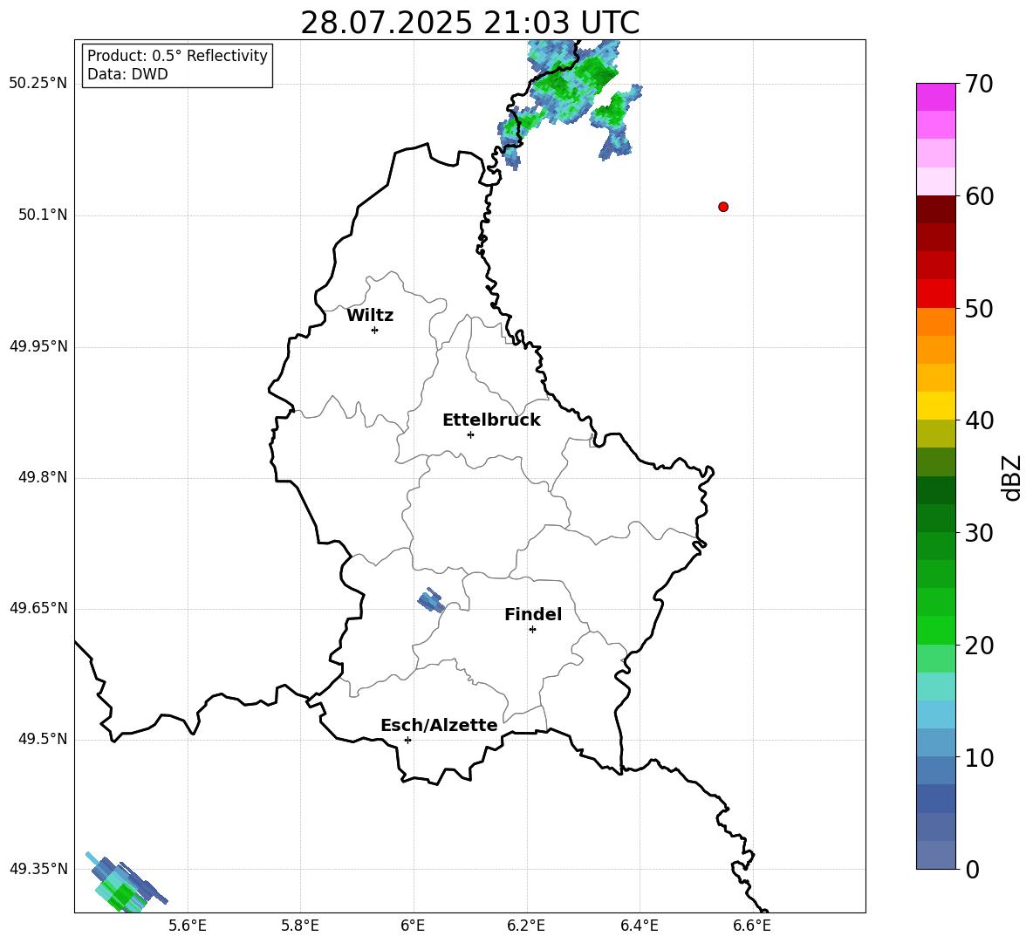Click the small blue radar echo west of Findel
This screenshot has height=943, width=1033.
coord(431,600)
